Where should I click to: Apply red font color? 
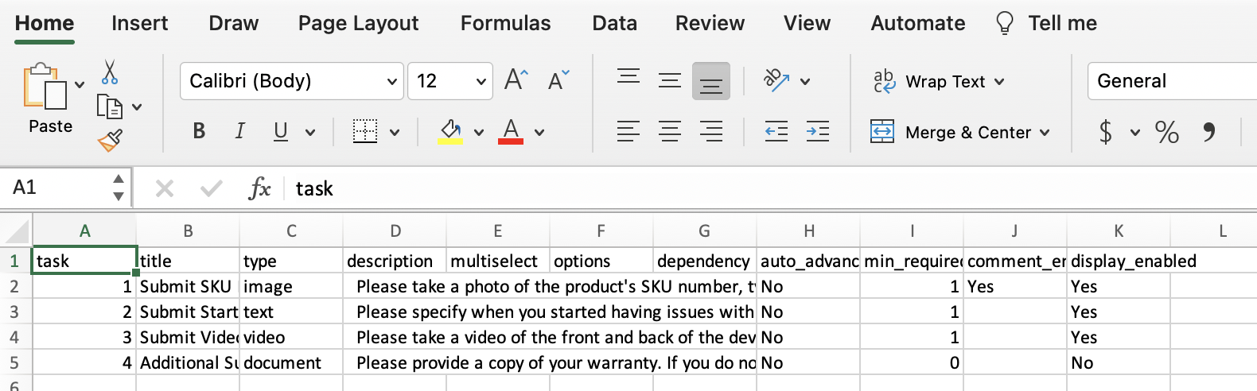click(x=511, y=131)
